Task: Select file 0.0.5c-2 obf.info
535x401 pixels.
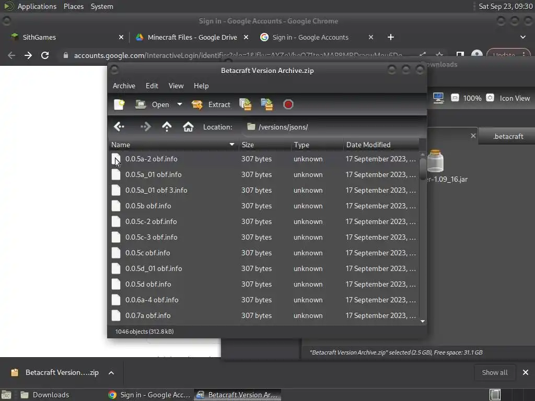Action: [264, 221]
